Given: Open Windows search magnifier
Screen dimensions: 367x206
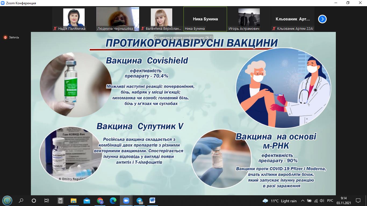Looking at the screenshot, I should [21, 200].
